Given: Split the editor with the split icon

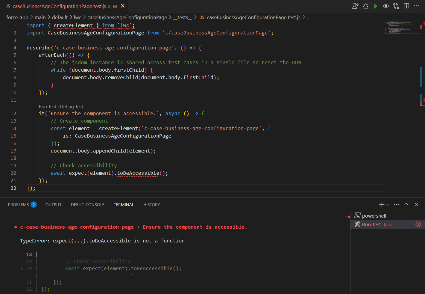Looking at the screenshot, I should click(406, 6).
